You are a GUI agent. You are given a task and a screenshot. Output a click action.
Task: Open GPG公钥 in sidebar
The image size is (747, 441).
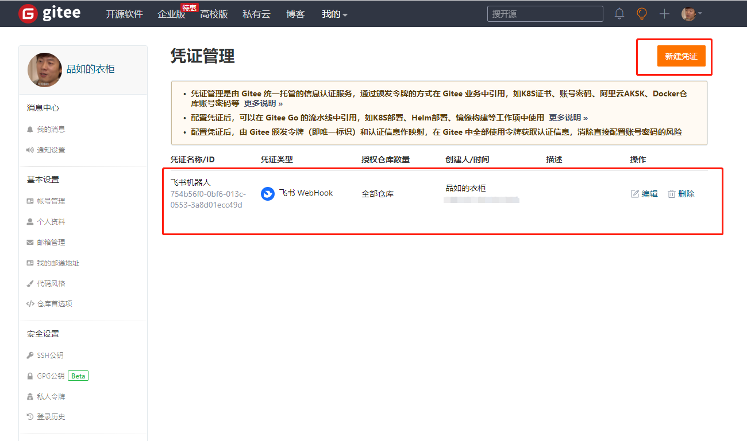(51, 376)
